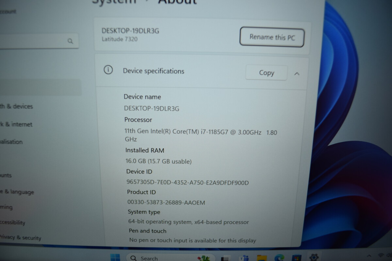This screenshot has height=261, width=392.
Task: Click the Rename this PC button
Action: [272, 37]
